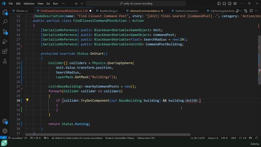The height and width of the screenshot is (147, 261).
Task: Toggle the primary side bar layout icon
Action: click(x=219, y=4)
